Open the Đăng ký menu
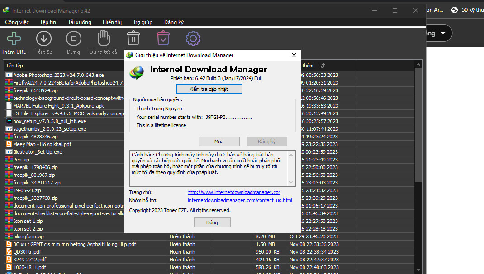Viewport: 484px width, 274px height. (174, 22)
